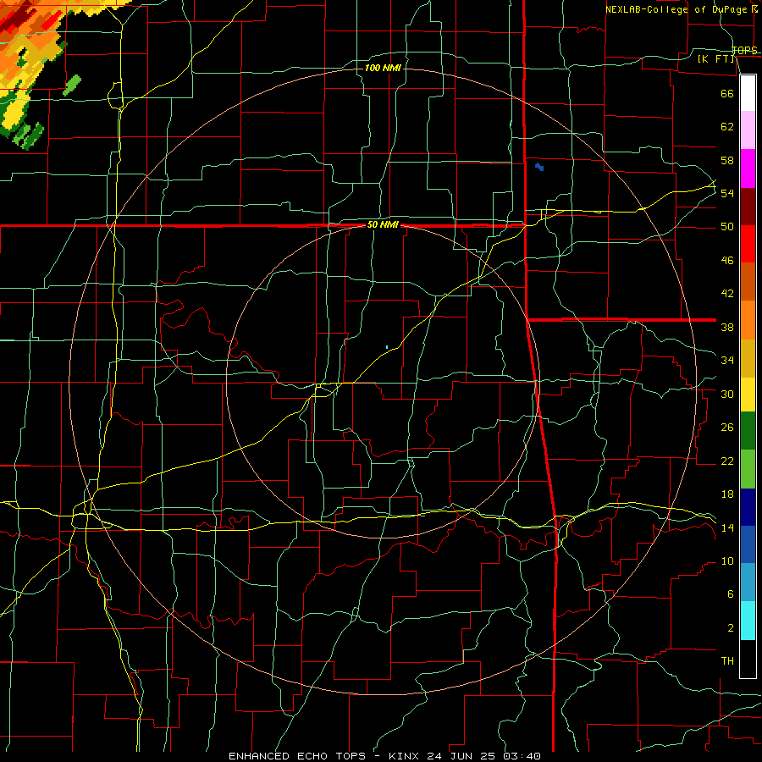
Task: Click the legend value "38"
Action: pyautogui.click(x=727, y=327)
